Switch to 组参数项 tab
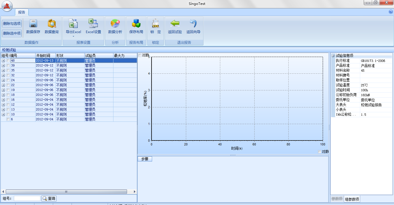The width and height of the screenshot is (394, 205). [352, 199]
